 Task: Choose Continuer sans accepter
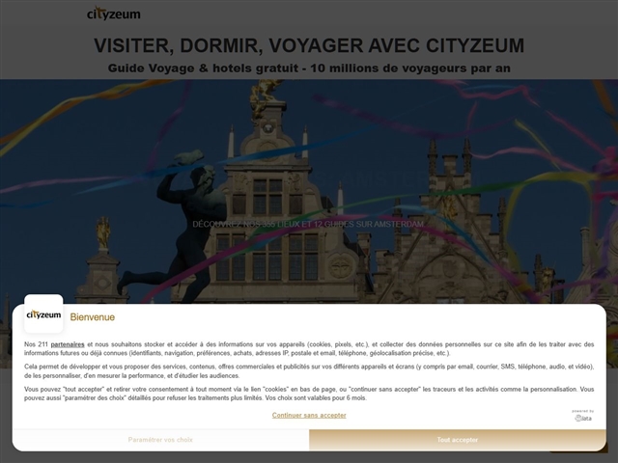(x=309, y=415)
